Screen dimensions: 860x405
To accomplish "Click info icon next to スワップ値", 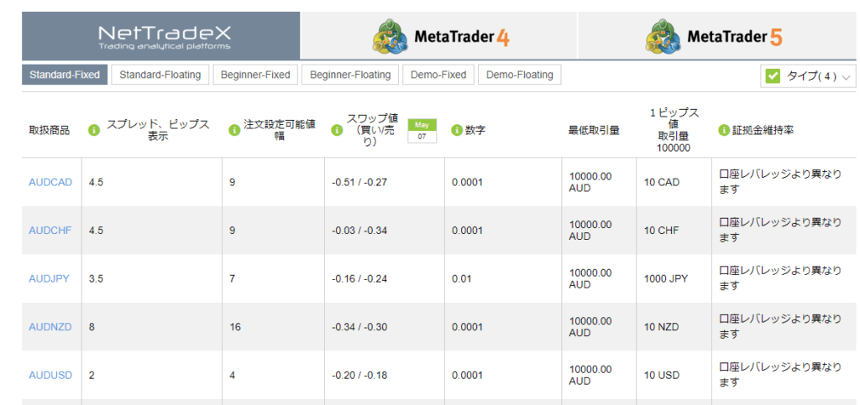I will point(338,130).
